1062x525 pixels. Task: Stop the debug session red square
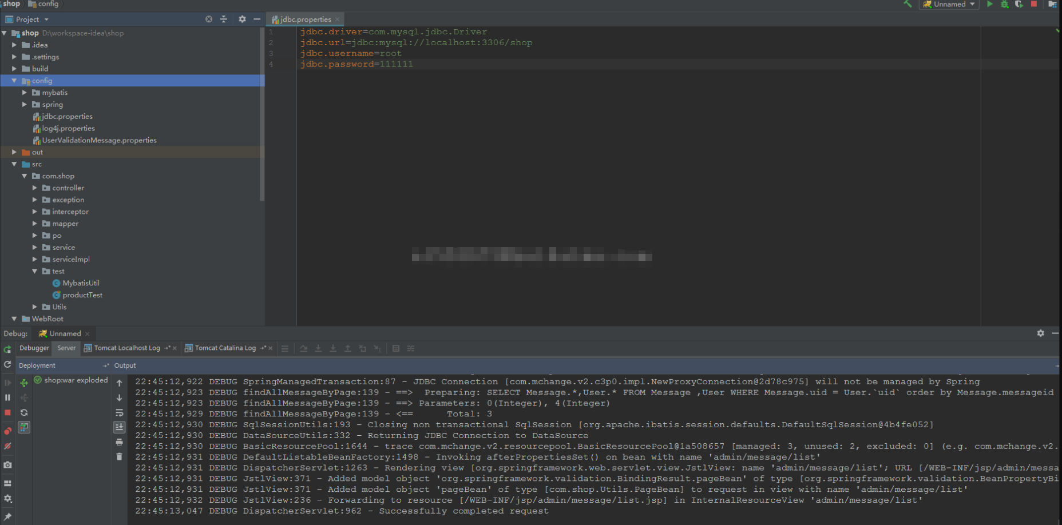[x=7, y=412]
